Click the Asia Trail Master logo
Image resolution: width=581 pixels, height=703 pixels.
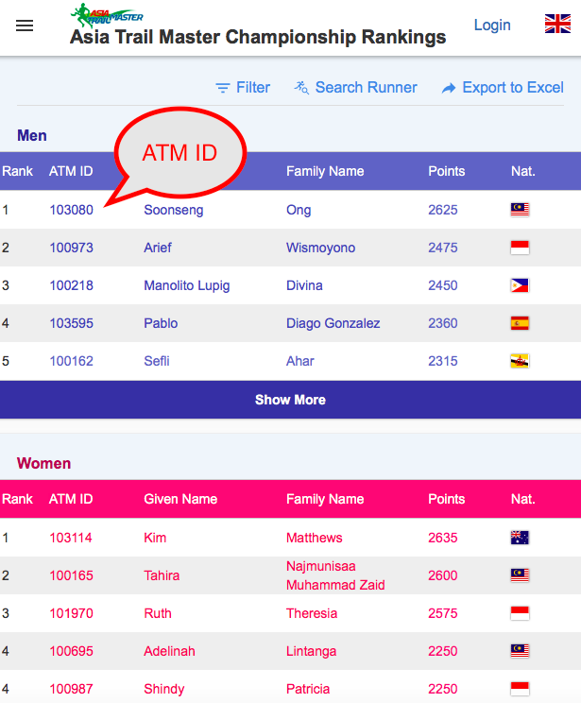click(107, 15)
